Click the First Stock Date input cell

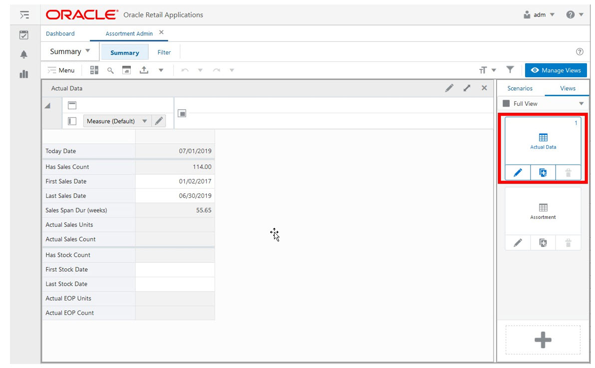(175, 269)
